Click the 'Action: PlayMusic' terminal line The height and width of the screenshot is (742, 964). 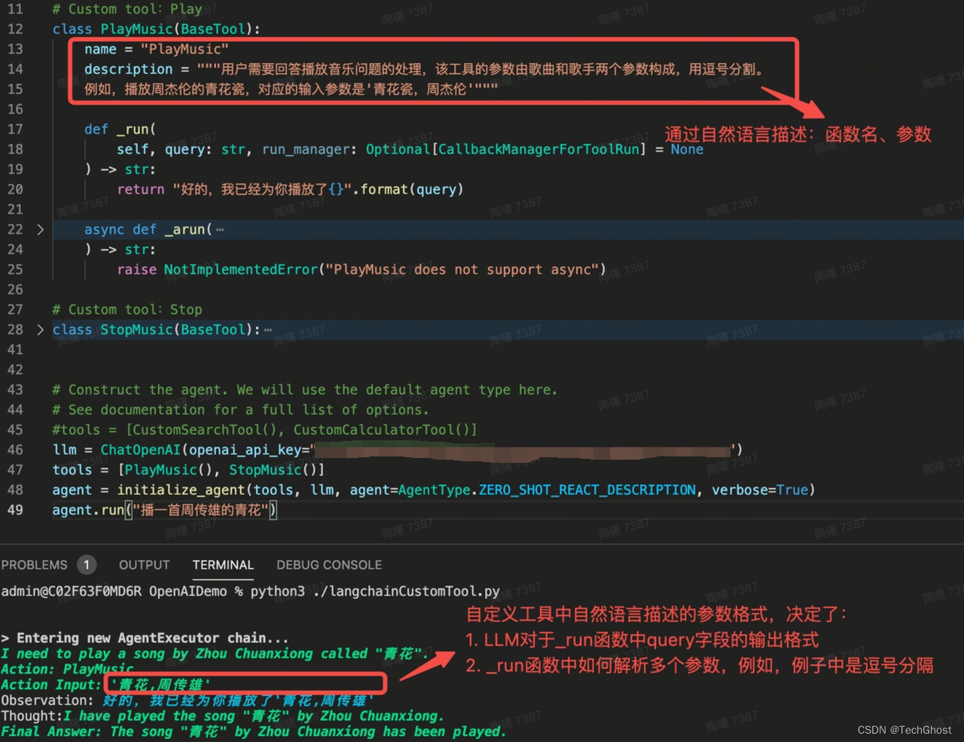[67, 669]
